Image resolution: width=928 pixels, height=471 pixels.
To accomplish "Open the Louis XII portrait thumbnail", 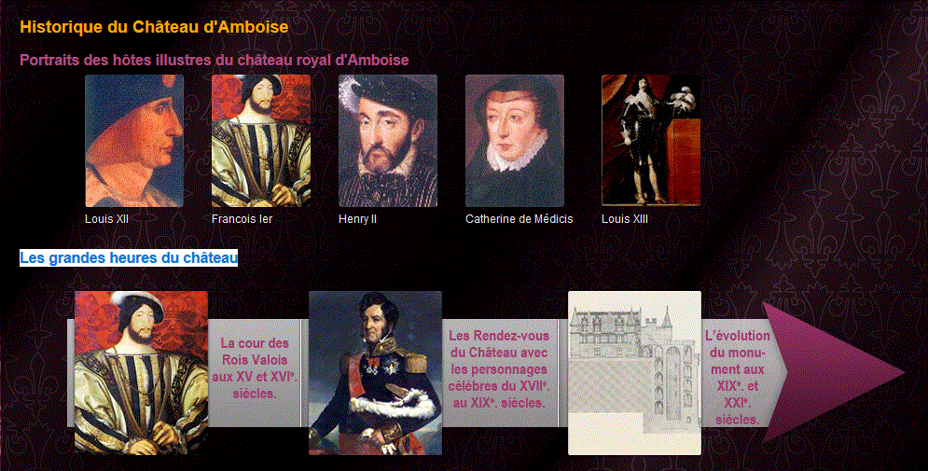I will tap(134, 141).
